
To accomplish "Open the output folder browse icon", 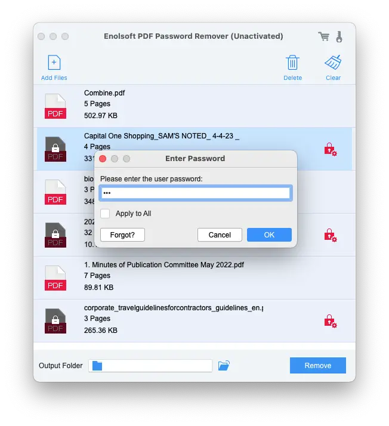I will (x=224, y=365).
